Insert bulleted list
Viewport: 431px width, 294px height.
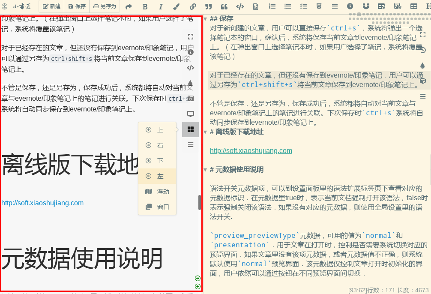point(287,6)
